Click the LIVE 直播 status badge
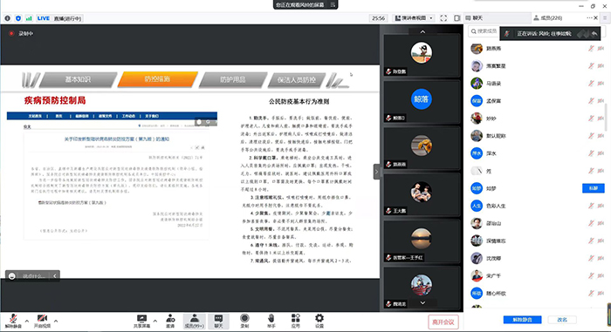Screen dimensions: 611x332 pos(59,18)
